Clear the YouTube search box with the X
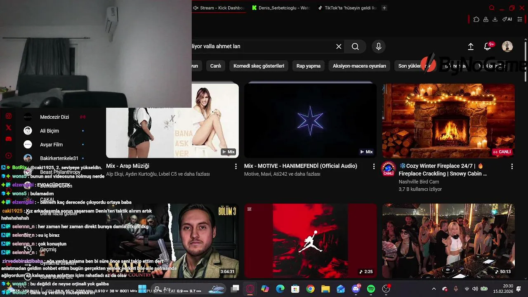This screenshot has height=297, width=528. 339,47
